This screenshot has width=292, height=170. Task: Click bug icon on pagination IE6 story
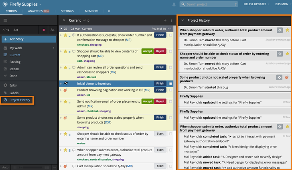(x=65, y=90)
